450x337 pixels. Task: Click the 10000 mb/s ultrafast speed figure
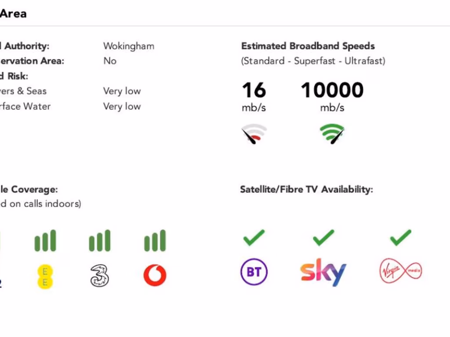click(332, 90)
